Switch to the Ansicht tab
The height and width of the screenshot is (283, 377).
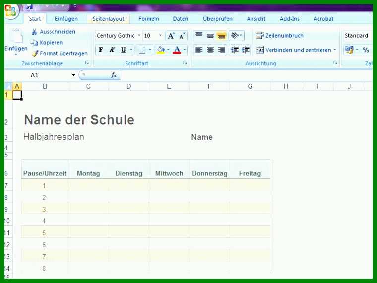(x=256, y=19)
